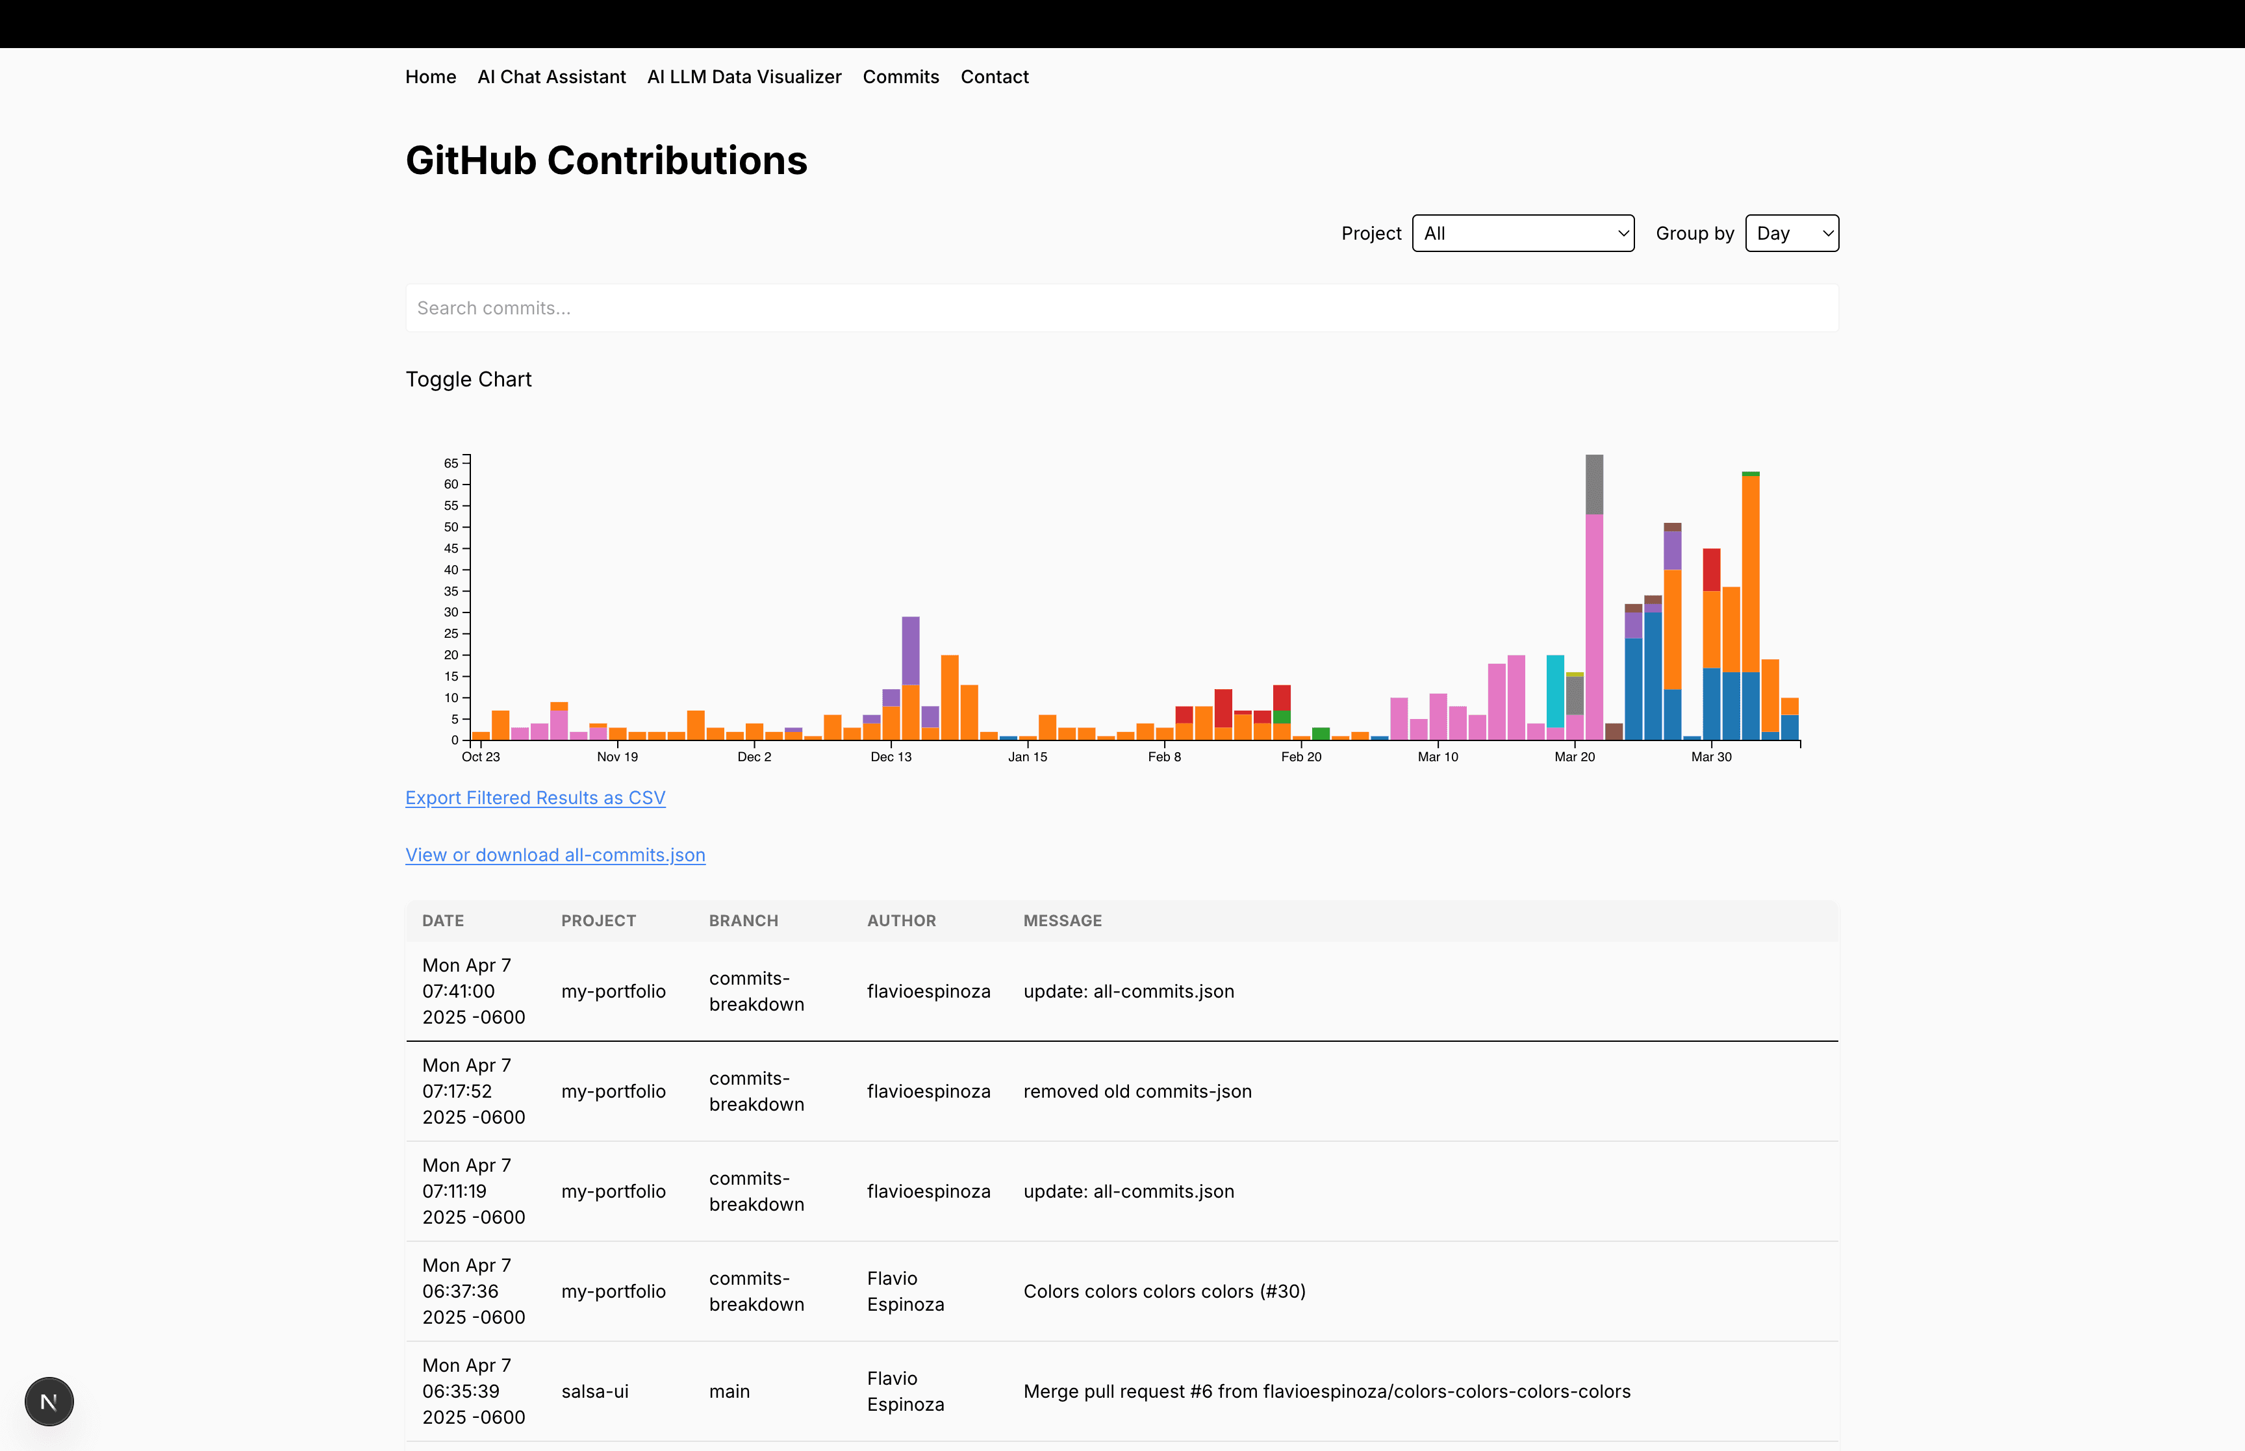Click the 'Colors colors colors colors (#30)' message

click(1163, 1291)
